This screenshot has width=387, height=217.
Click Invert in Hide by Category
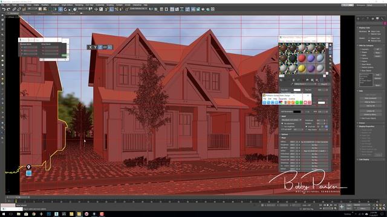pos(377,56)
